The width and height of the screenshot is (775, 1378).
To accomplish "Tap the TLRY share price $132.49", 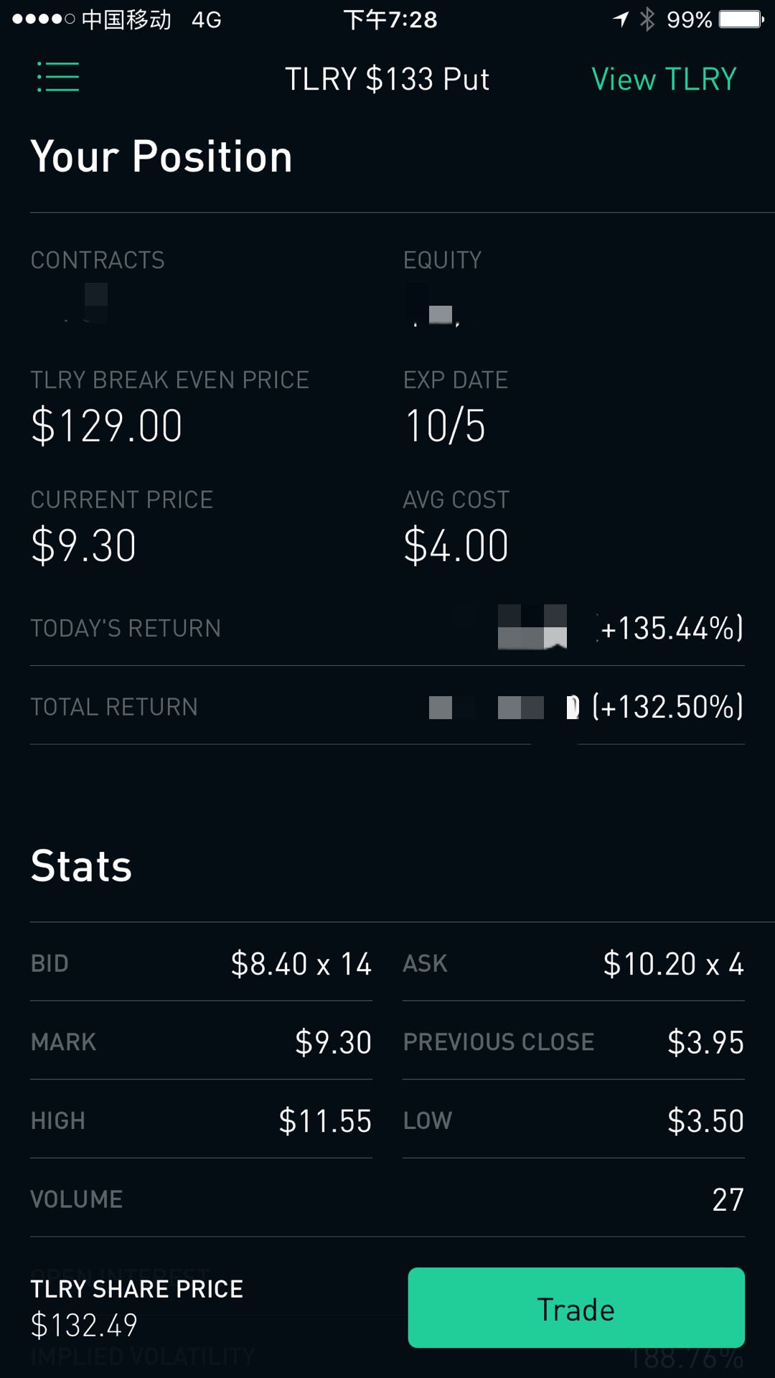I will coord(84,1325).
